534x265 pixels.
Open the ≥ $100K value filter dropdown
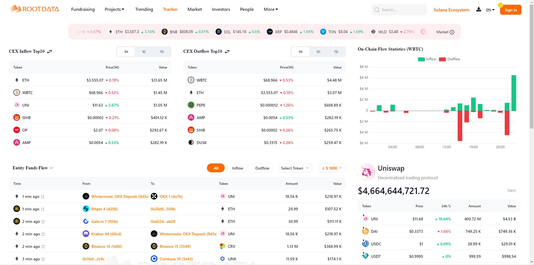(x=332, y=168)
